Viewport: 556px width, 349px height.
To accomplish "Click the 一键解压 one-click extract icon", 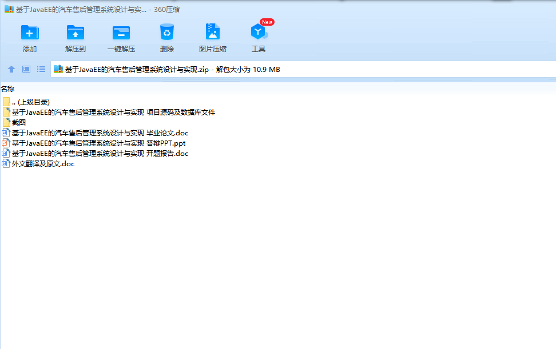I will click(x=121, y=33).
